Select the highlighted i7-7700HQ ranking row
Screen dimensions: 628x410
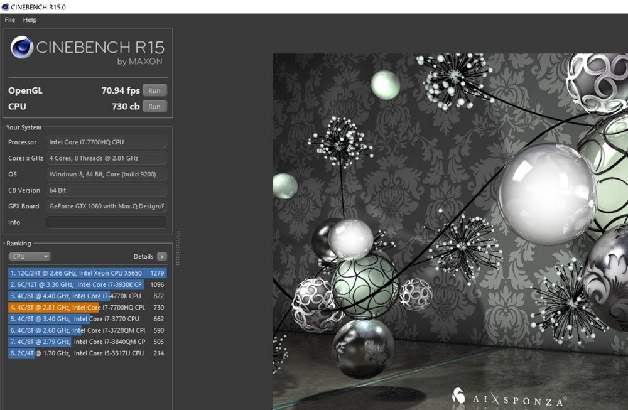coord(87,308)
